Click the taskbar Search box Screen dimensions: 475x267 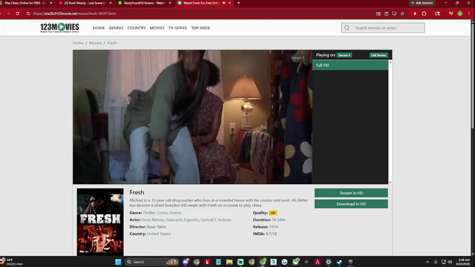(x=151, y=262)
